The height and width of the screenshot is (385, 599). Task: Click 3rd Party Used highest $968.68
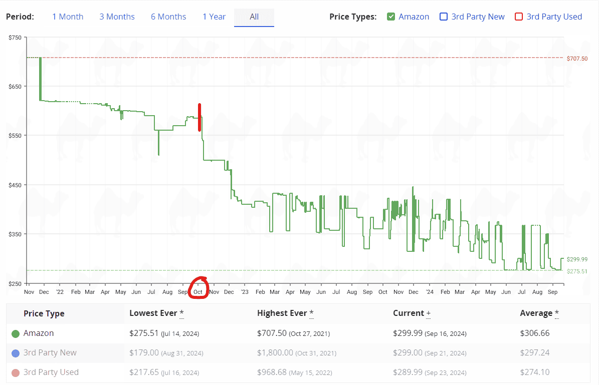pyautogui.click(x=272, y=372)
